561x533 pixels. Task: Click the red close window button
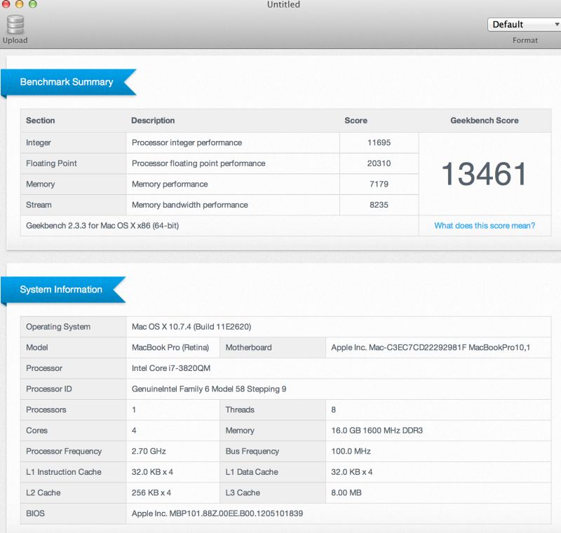coord(6,4)
